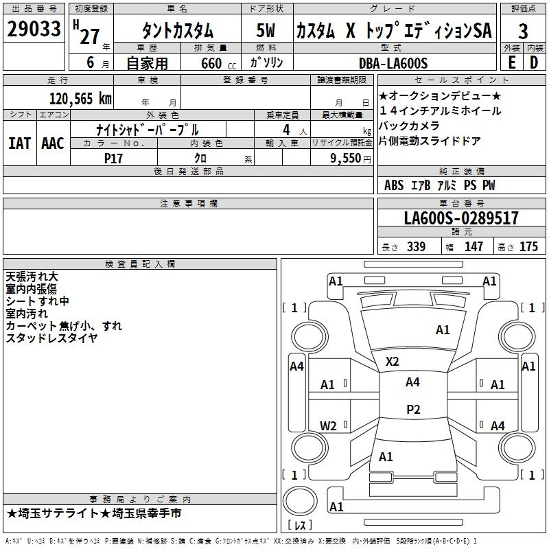Click the 純正装備 header
The height and width of the screenshot is (549, 549).
tap(461, 171)
